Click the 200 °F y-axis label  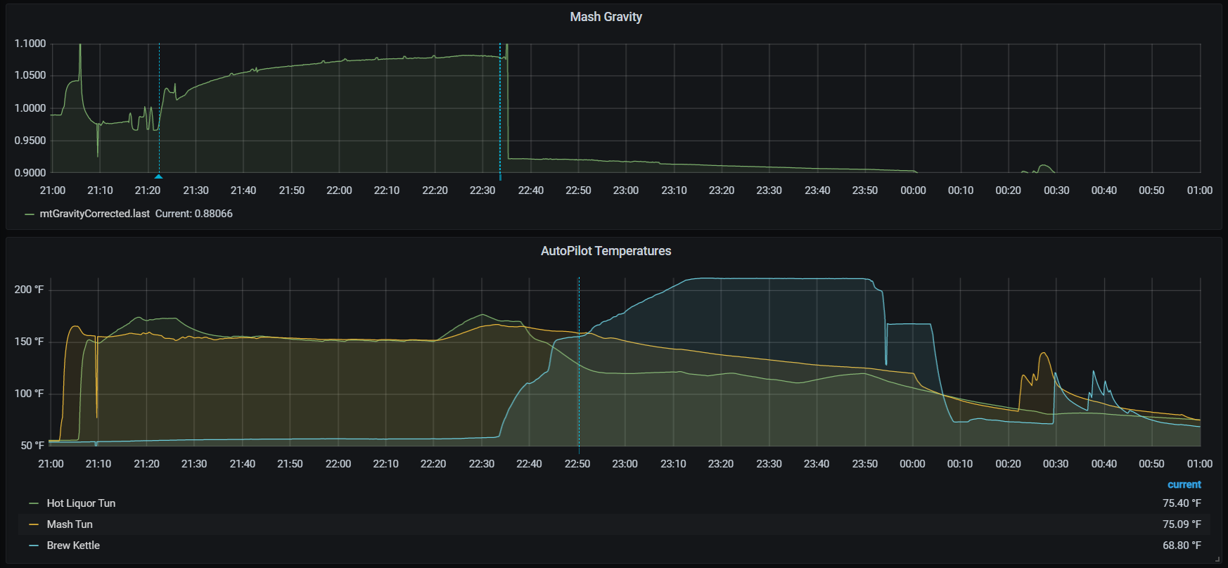point(29,290)
